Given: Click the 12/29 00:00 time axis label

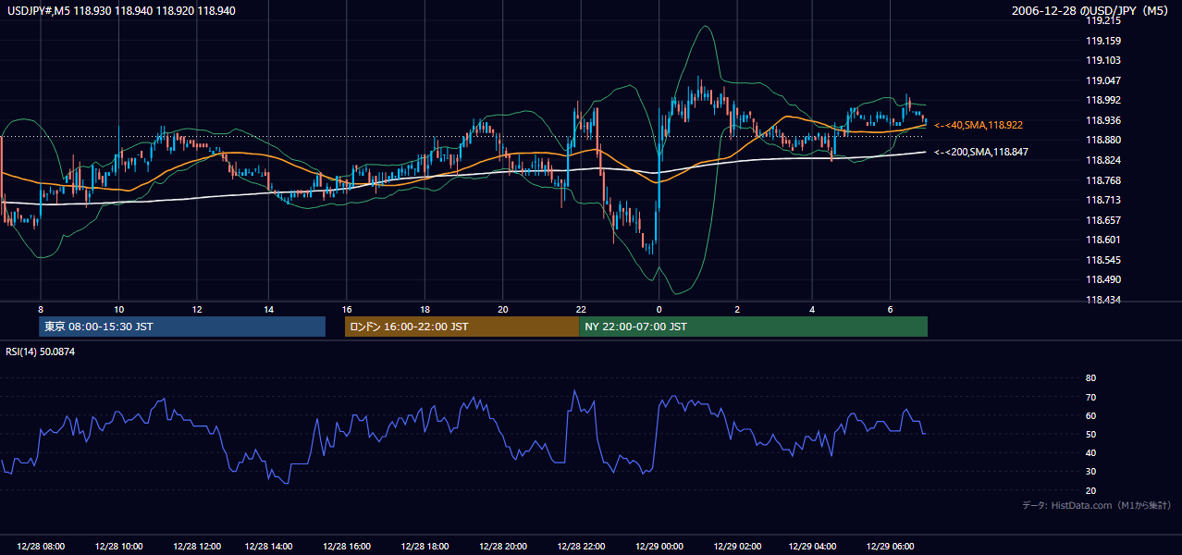Looking at the screenshot, I should click(x=659, y=547).
